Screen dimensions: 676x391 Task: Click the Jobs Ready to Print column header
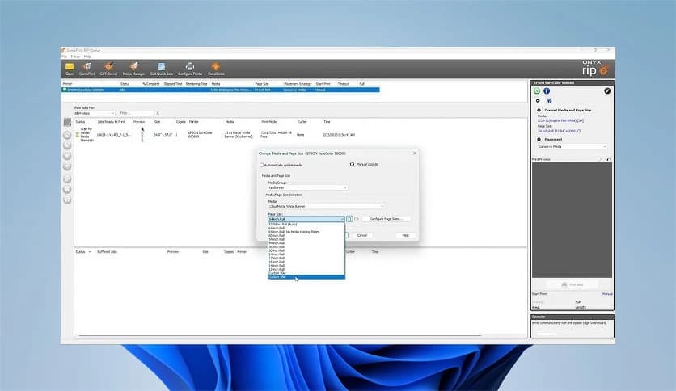pyautogui.click(x=111, y=122)
